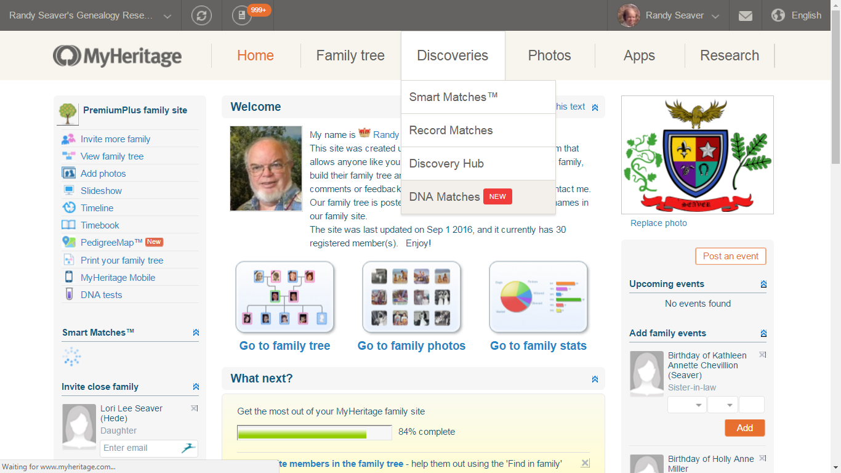Open the 999+ notifications icon
The height and width of the screenshot is (473, 841).
click(242, 15)
